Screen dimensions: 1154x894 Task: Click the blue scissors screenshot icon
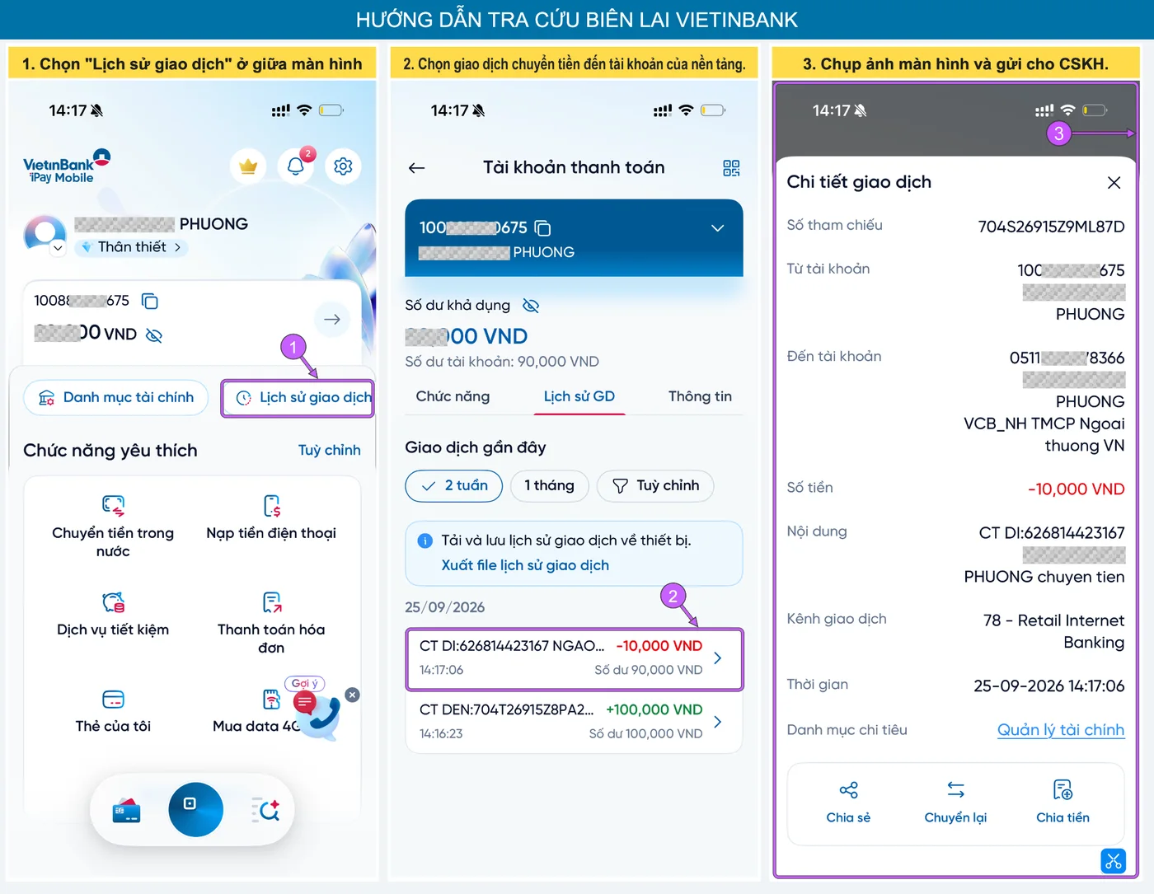pyautogui.click(x=1114, y=861)
